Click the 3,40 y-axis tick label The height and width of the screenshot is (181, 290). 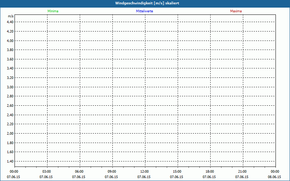tap(11, 68)
